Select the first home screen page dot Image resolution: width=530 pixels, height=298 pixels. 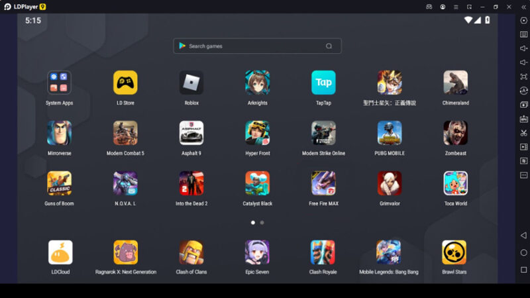253,223
